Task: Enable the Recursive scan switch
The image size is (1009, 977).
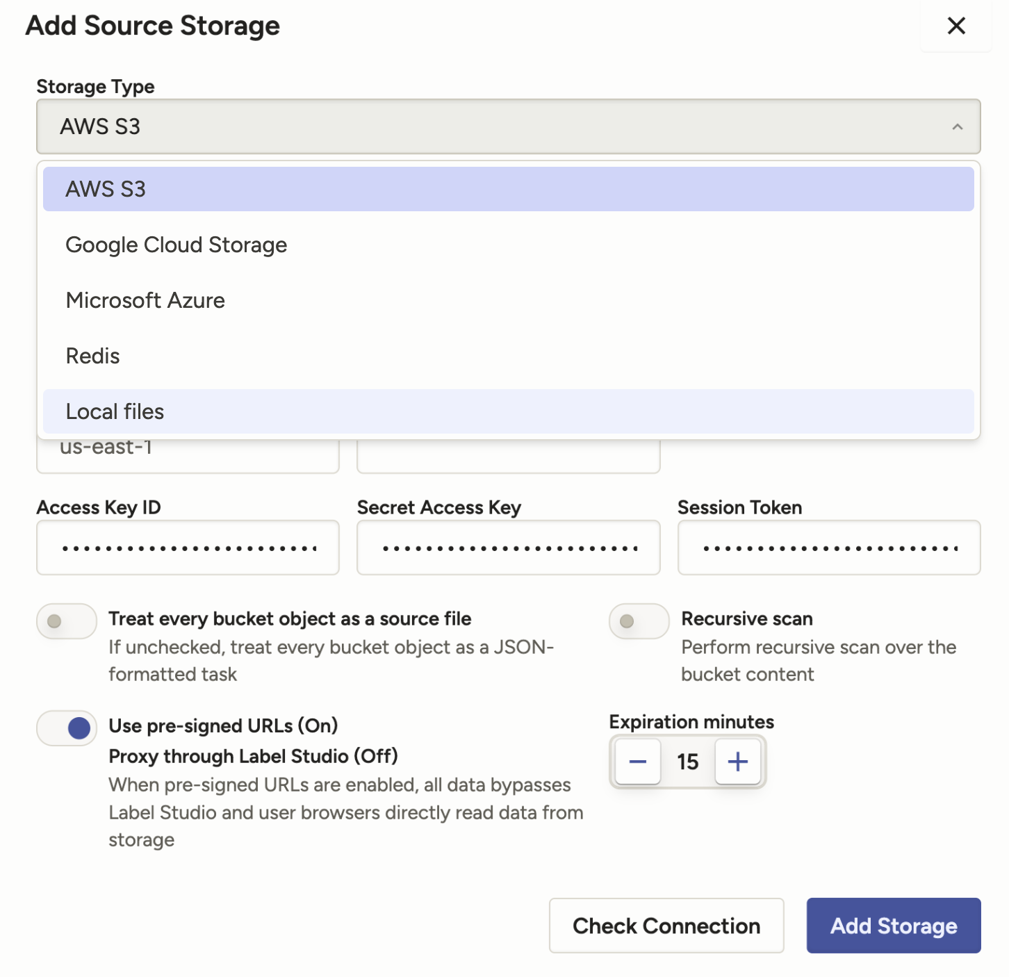Action: click(639, 621)
